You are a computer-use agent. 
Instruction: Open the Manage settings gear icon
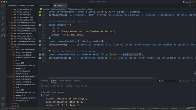[x=3, y=104]
